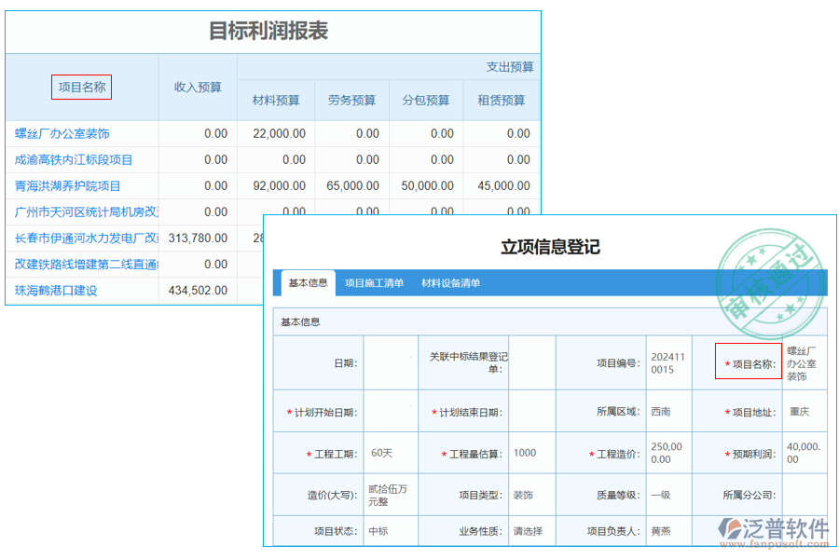This screenshot has height=559, width=839.
Task: Click the 收入预算 column header
Action: tap(198, 87)
